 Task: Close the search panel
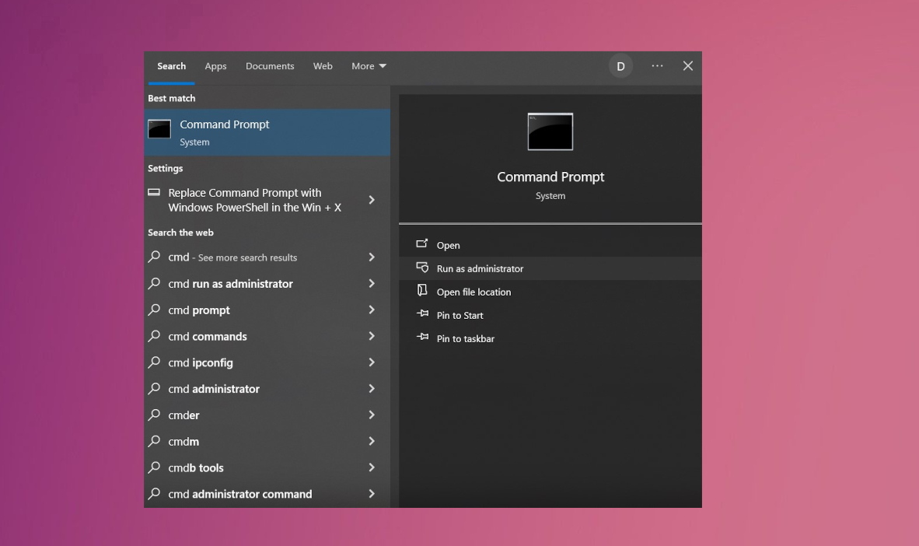(688, 66)
